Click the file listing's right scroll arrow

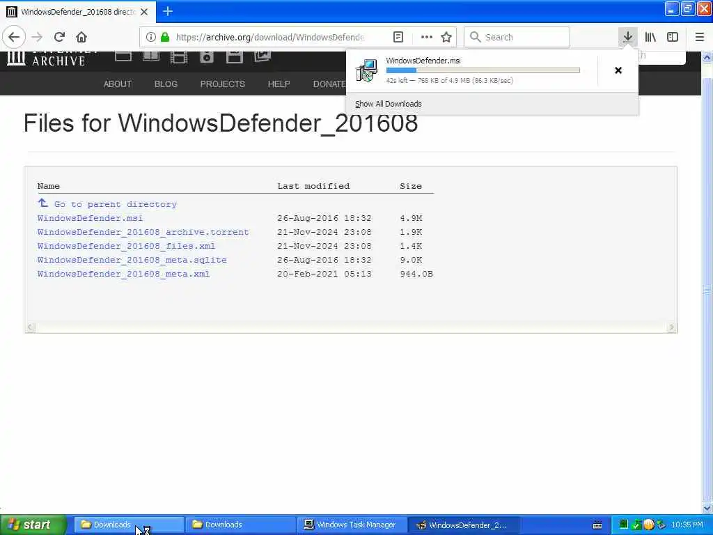click(x=671, y=327)
